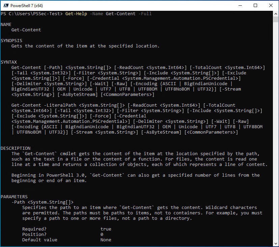Click '[-Tail <System.Int32>]' in first syntax block
The height and width of the screenshot is (247, 279).
coord(41,73)
